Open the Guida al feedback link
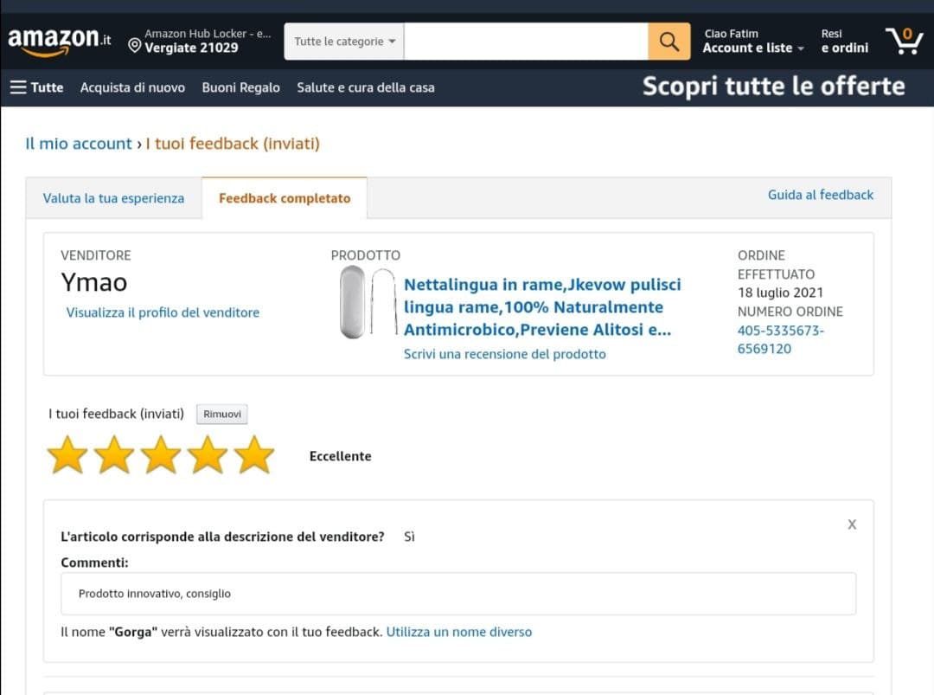 [x=820, y=195]
